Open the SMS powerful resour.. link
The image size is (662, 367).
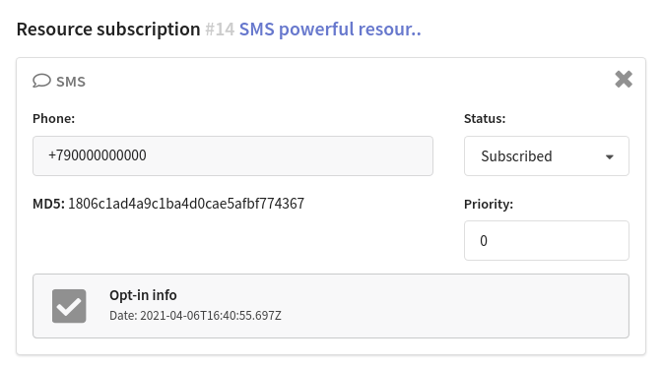click(x=330, y=30)
